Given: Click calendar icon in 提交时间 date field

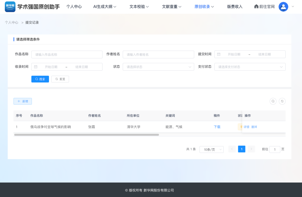Looking at the screenshot, I should (x=219, y=54).
